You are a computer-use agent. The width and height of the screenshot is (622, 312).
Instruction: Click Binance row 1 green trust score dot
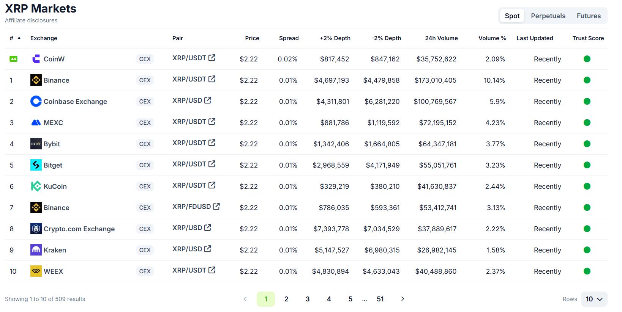(x=587, y=80)
